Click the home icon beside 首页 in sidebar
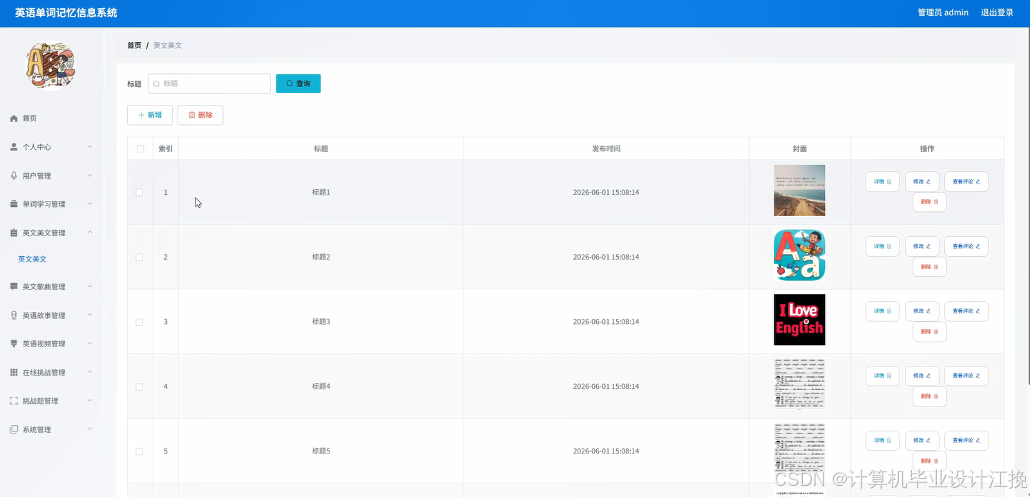1030x497 pixels. click(x=14, y=119)
